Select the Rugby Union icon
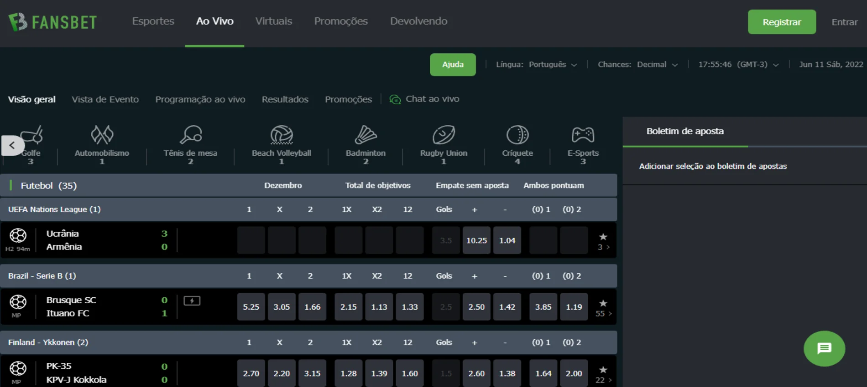Image resolution: width=867 pixels, height=387 pixels. point(444,135)
